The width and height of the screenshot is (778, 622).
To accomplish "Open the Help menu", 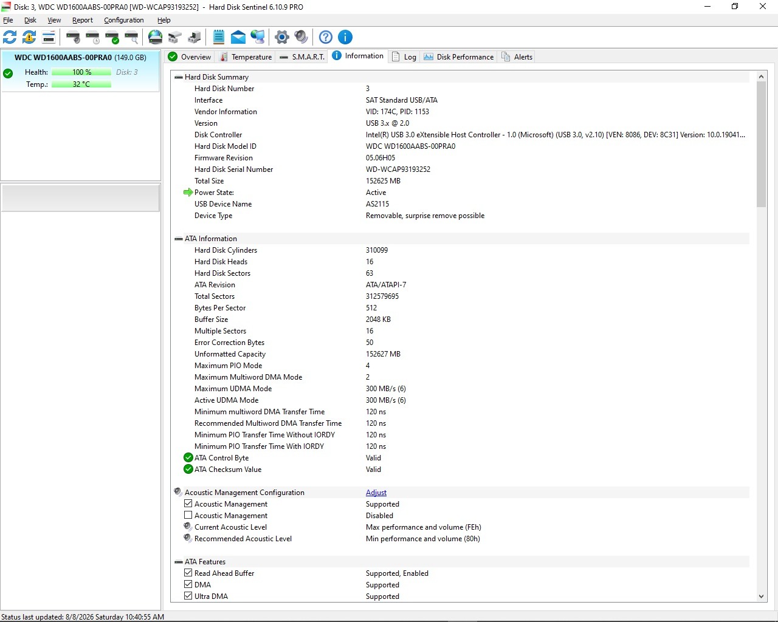I will pos(164,20).
